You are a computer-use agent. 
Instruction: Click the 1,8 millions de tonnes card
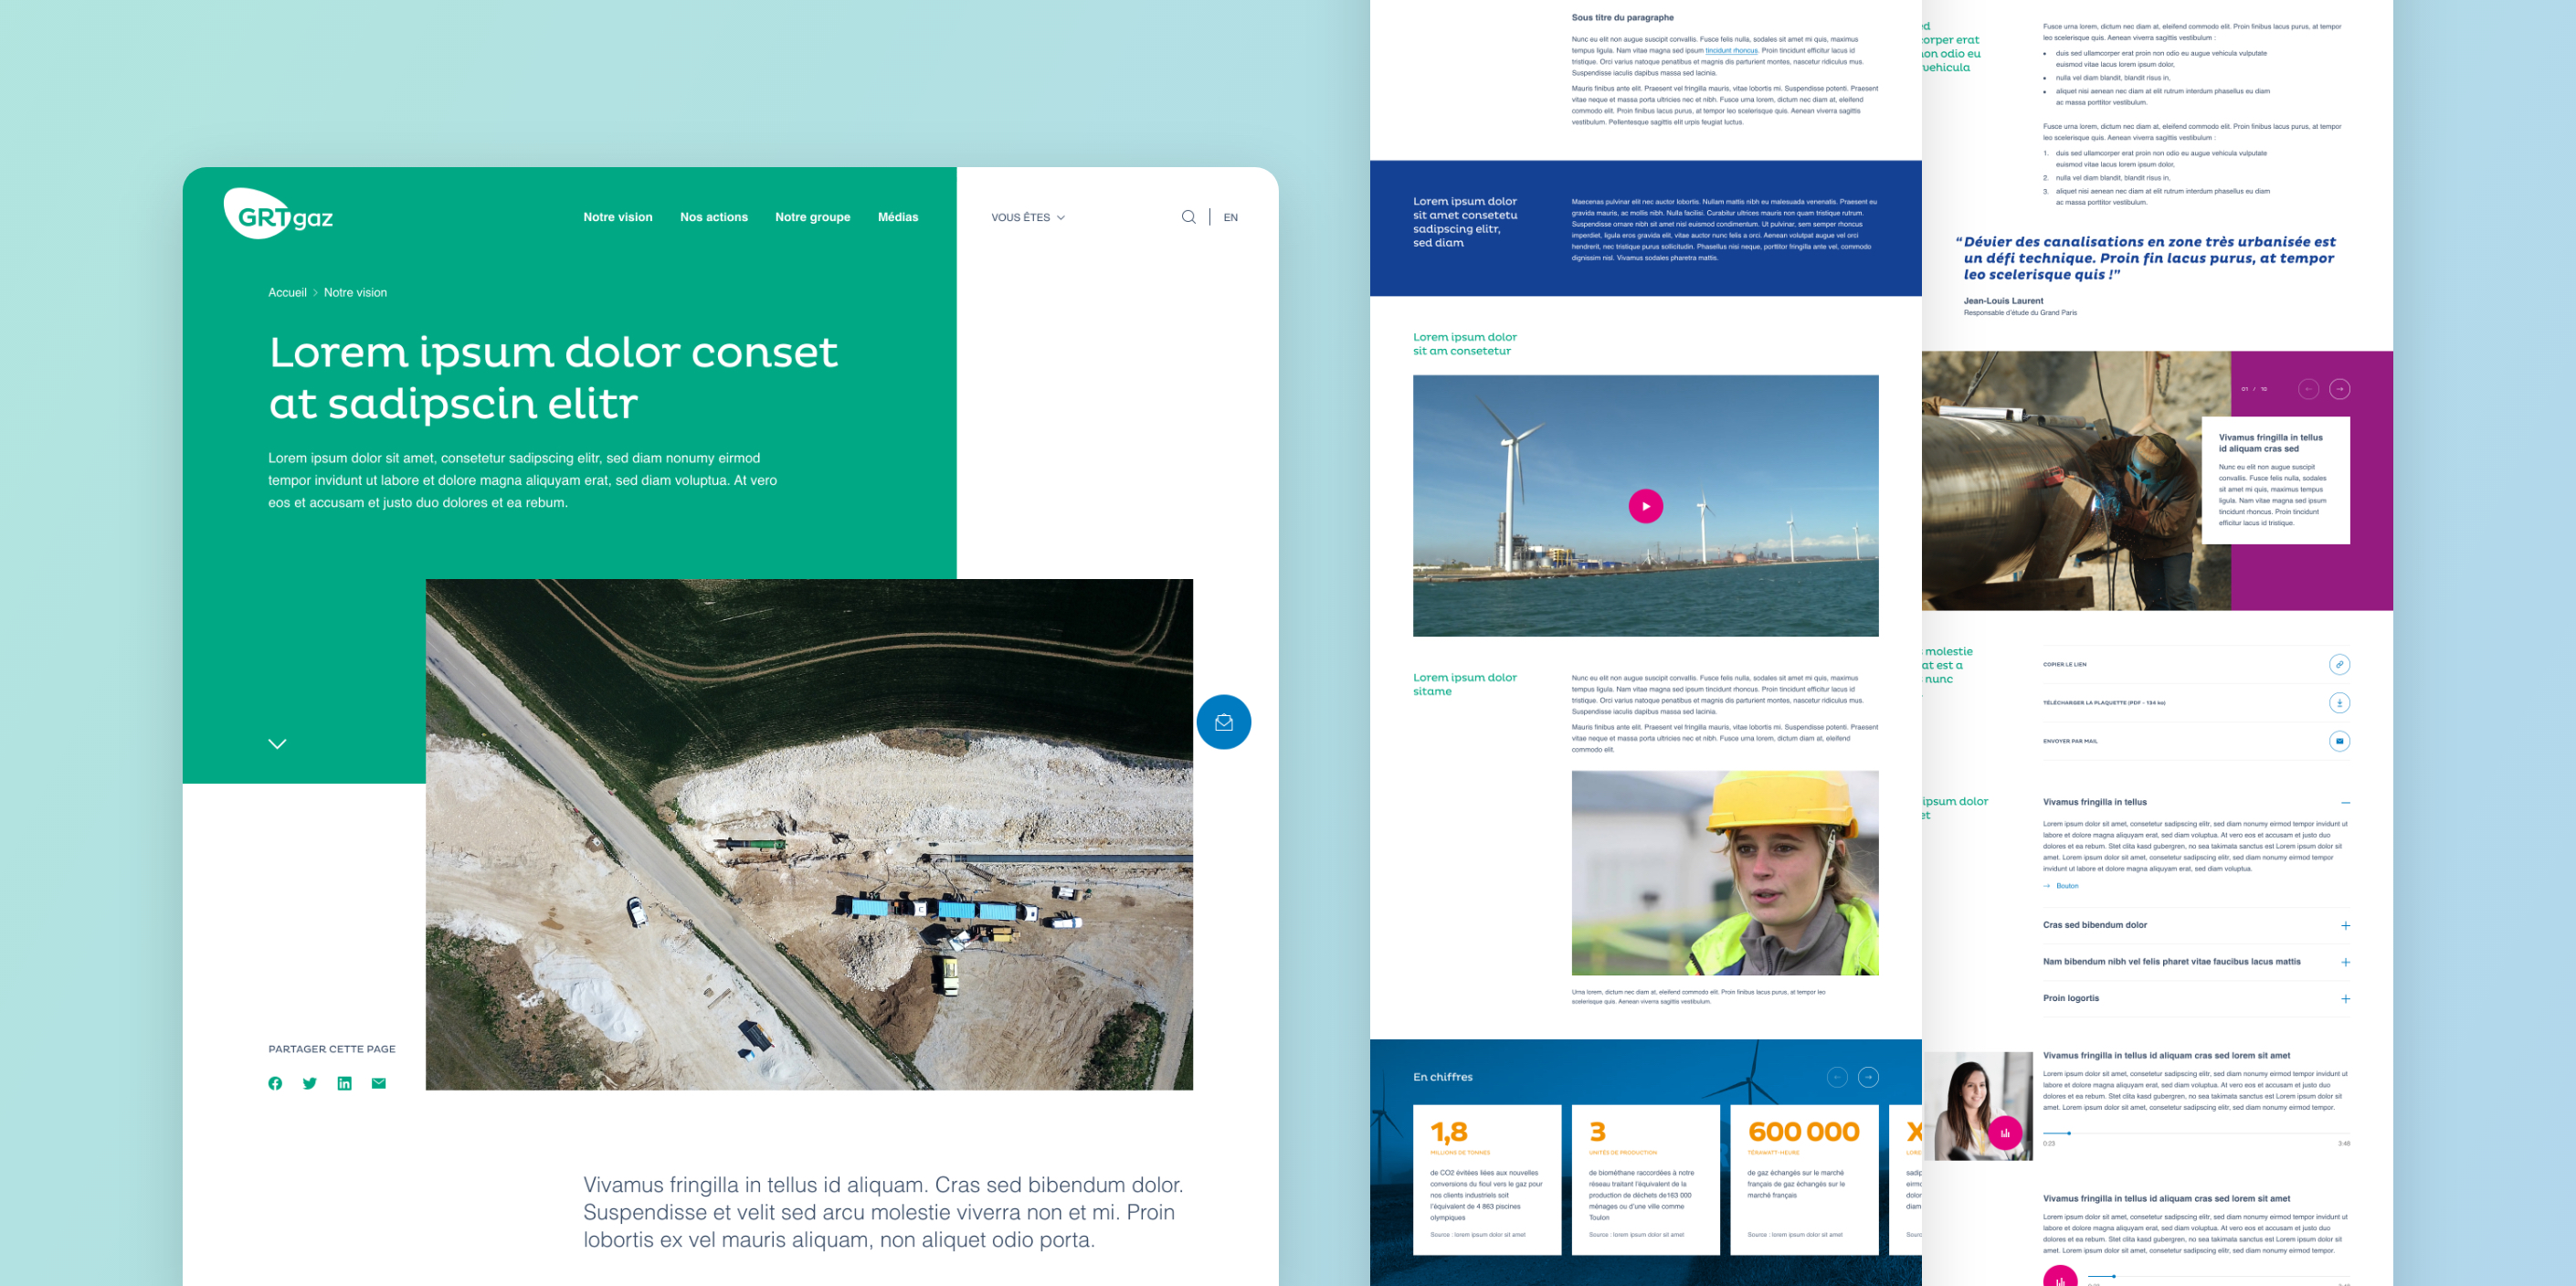1486,1179
